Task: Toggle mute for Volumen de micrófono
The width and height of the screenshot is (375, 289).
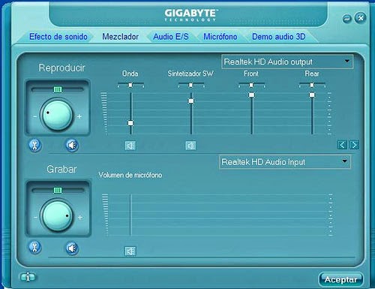Action: 130,251
